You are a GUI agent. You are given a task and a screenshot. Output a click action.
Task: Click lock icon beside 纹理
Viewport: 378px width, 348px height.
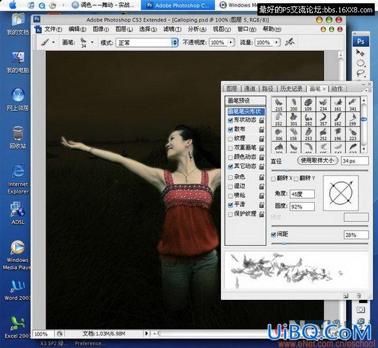[x=261, y=139]
